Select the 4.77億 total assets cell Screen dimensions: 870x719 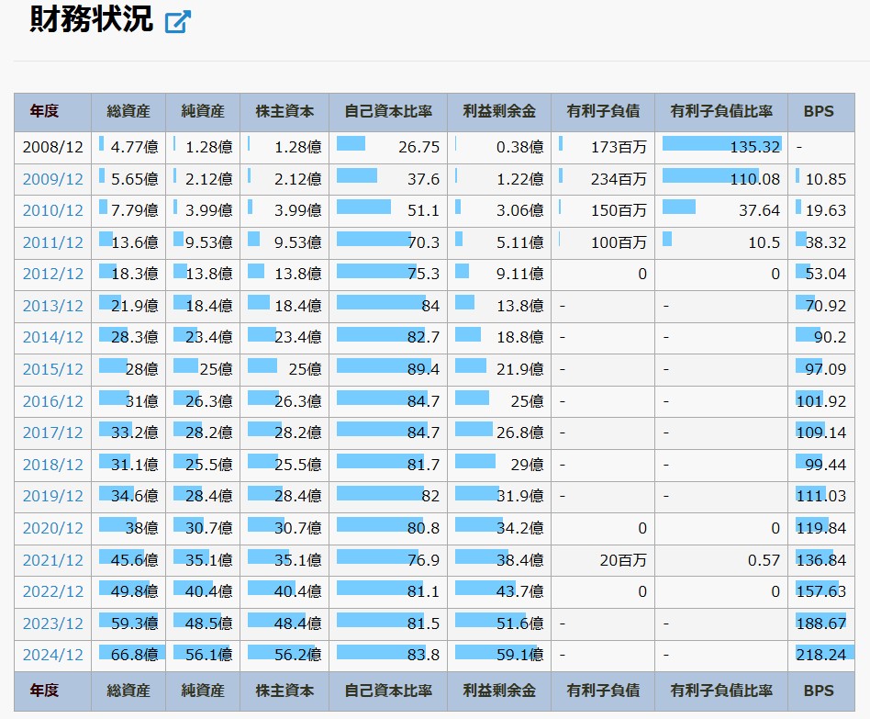[128, 147]
